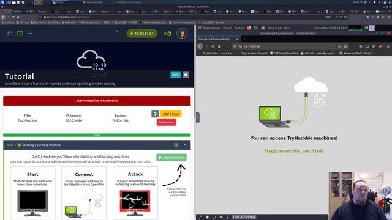The image size is (392, 220).
Task: Open TryHackMe Support bookmark in AttackBox
Action: [x=254, y=53]
